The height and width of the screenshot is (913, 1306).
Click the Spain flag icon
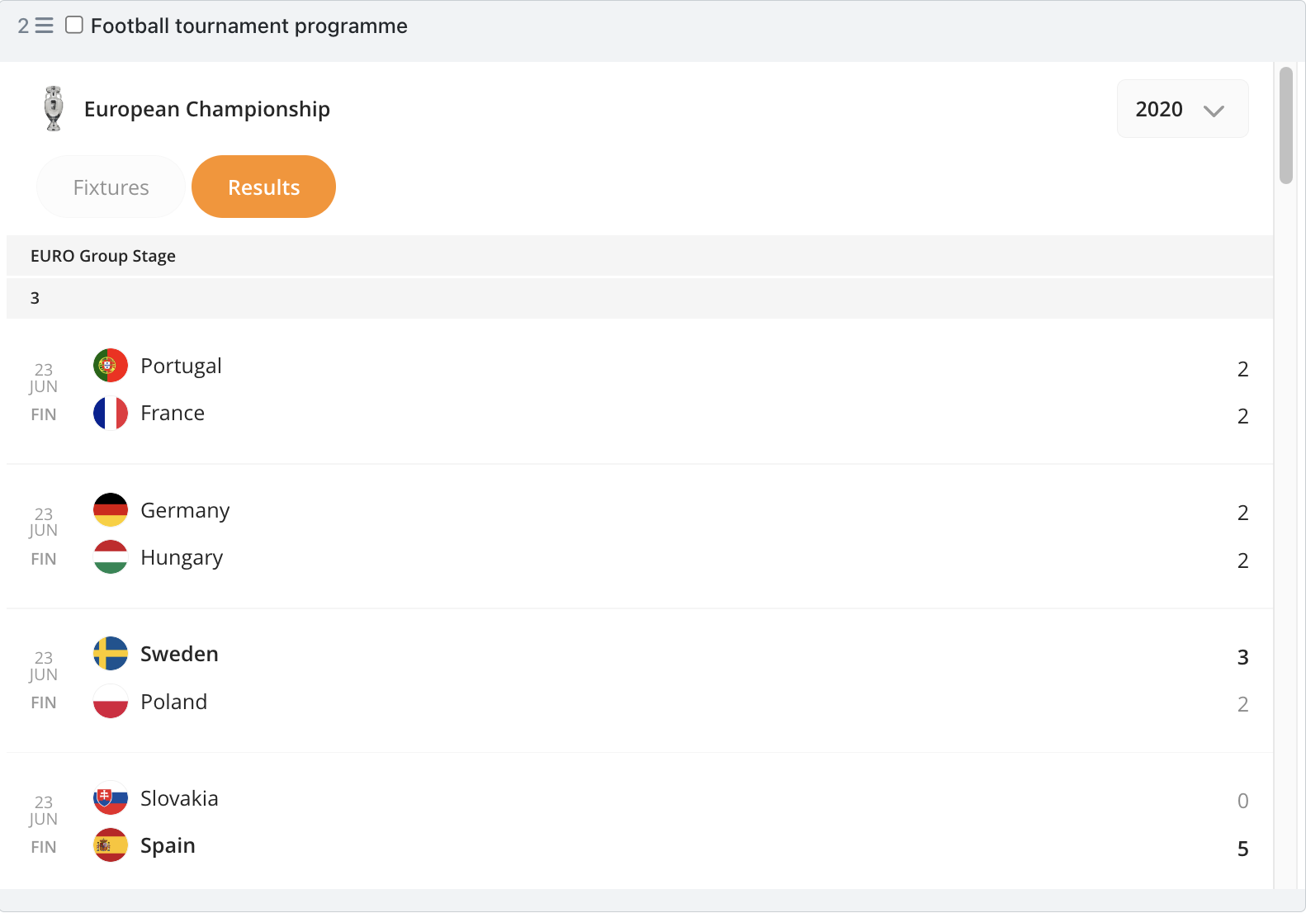pyautogui.click(x=111, y=845)
